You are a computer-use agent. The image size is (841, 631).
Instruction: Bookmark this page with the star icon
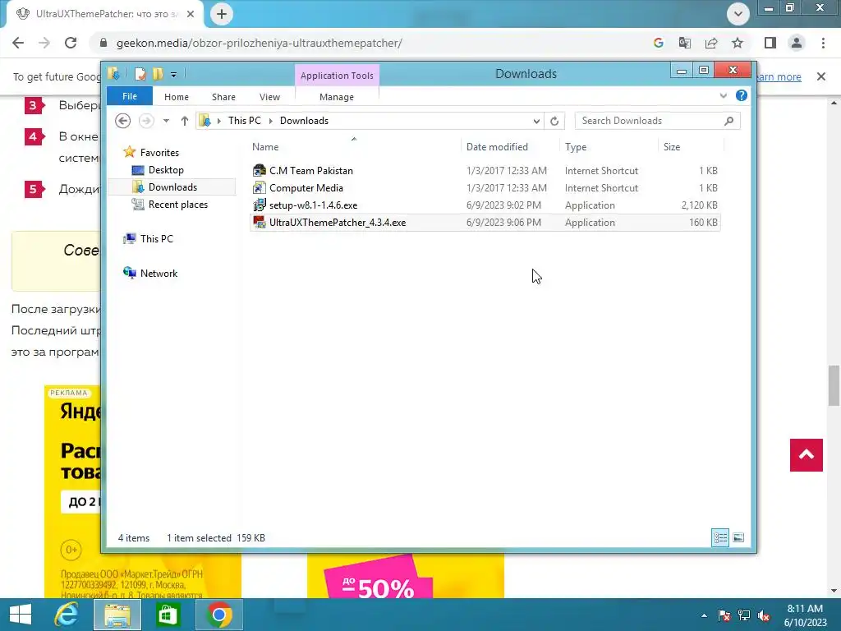[x=738, y=43]
